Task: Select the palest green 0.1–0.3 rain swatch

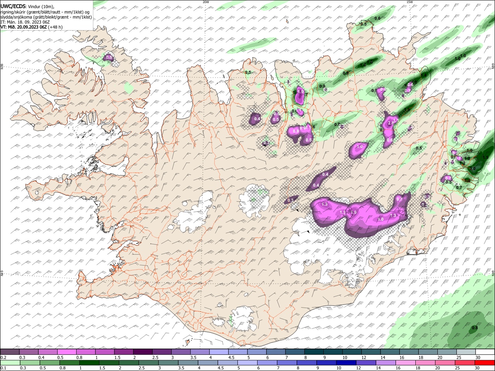Action: (10, 362)
